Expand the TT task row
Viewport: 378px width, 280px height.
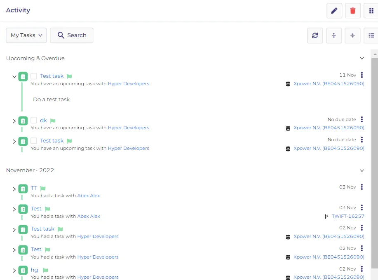14,189
